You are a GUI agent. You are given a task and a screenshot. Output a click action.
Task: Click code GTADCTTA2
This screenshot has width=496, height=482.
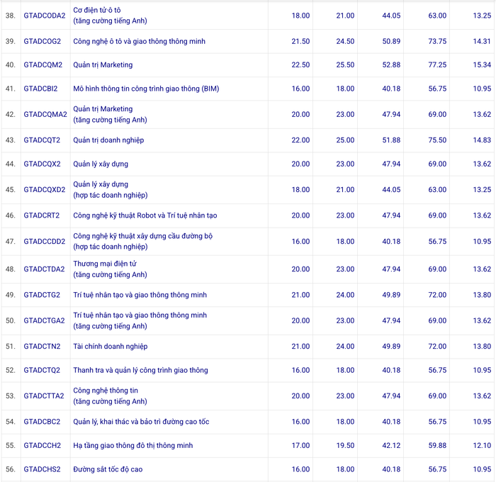[44, 396]
